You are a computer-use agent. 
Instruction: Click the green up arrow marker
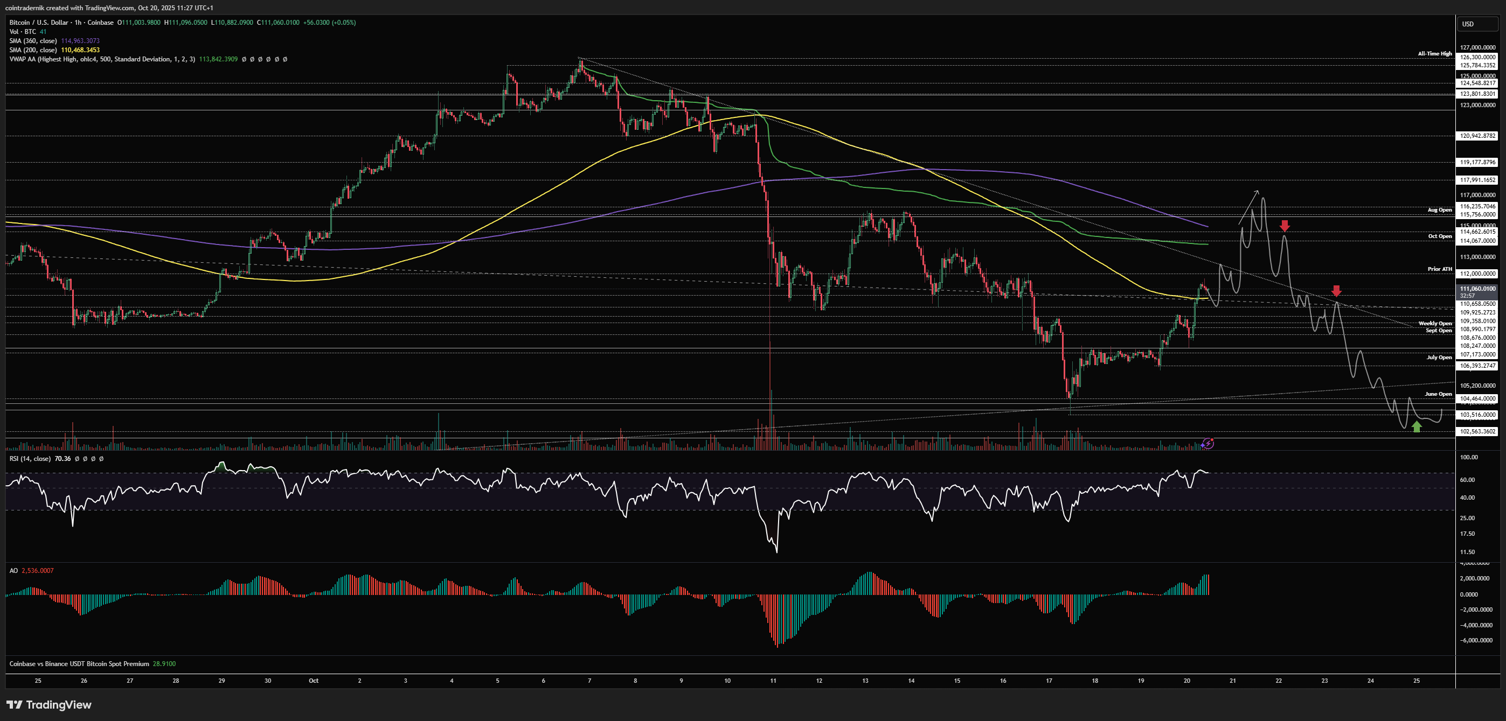[x=1416, y=426]
